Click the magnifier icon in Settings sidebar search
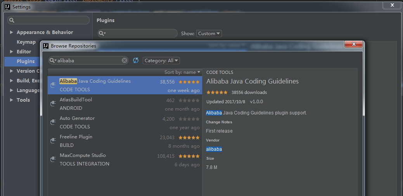 click(12, 20)
